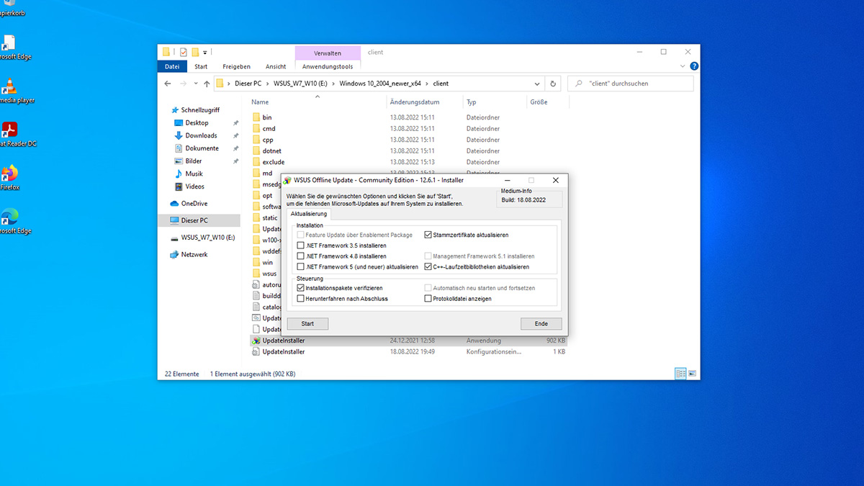This screenshot has width=864, height=486.
Task: Enable .NET Framework 3.5 installieren
Action: pyautogui.click(x=301, y=246)
